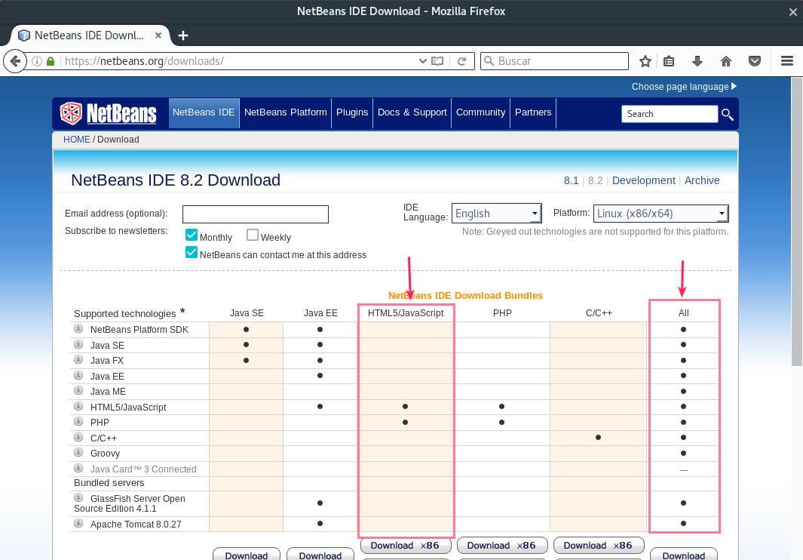Close the NetBeans IDE Download tab
The image size is (803, 560).
coord(158,35)
